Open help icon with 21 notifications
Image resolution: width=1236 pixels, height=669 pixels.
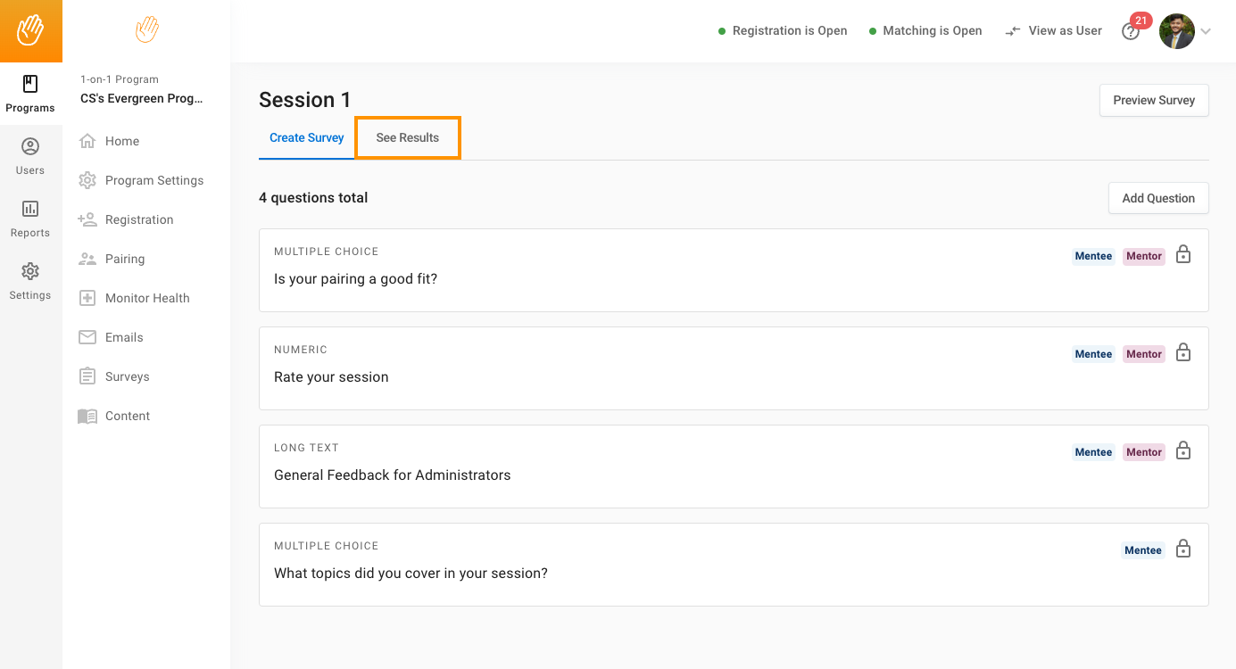tap(1132, 31)
